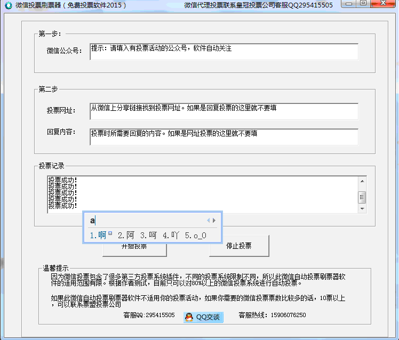Click the QQ penguin icon
This screenshot has width=399, height=340.
(189, 317)
